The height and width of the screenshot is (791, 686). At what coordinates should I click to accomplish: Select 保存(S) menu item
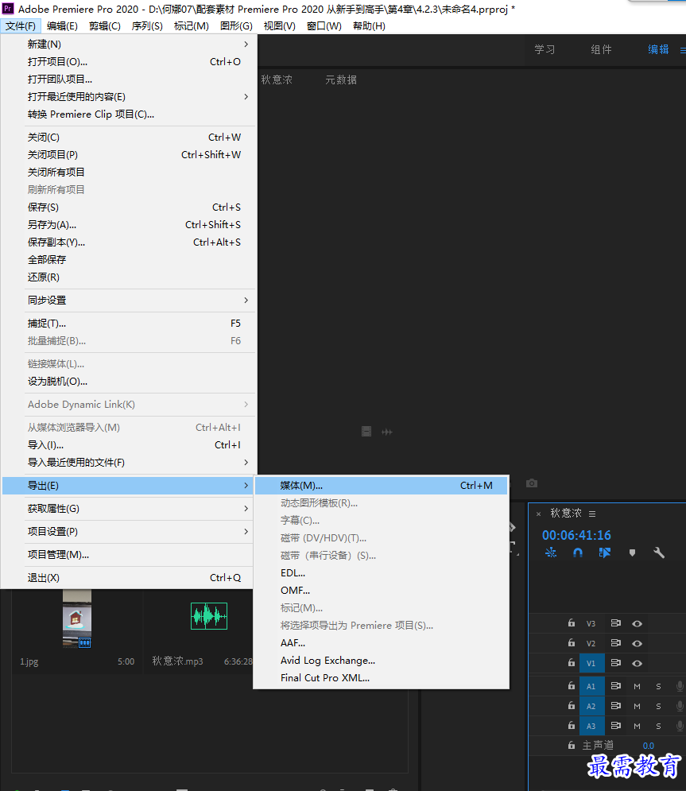coord(129,207)
